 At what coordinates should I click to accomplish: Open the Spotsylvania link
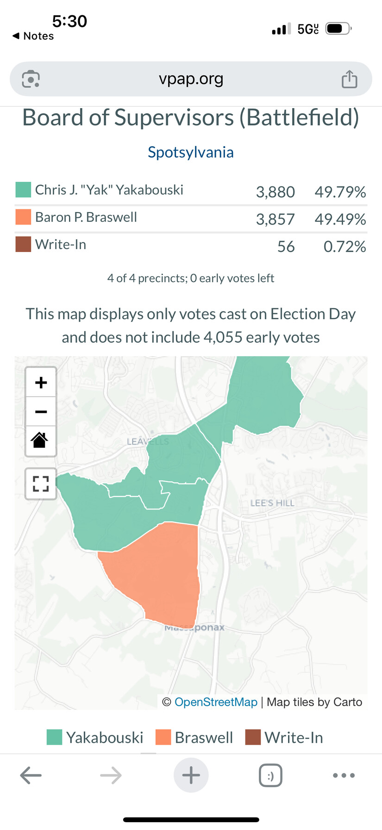click(x=191, y=152)
